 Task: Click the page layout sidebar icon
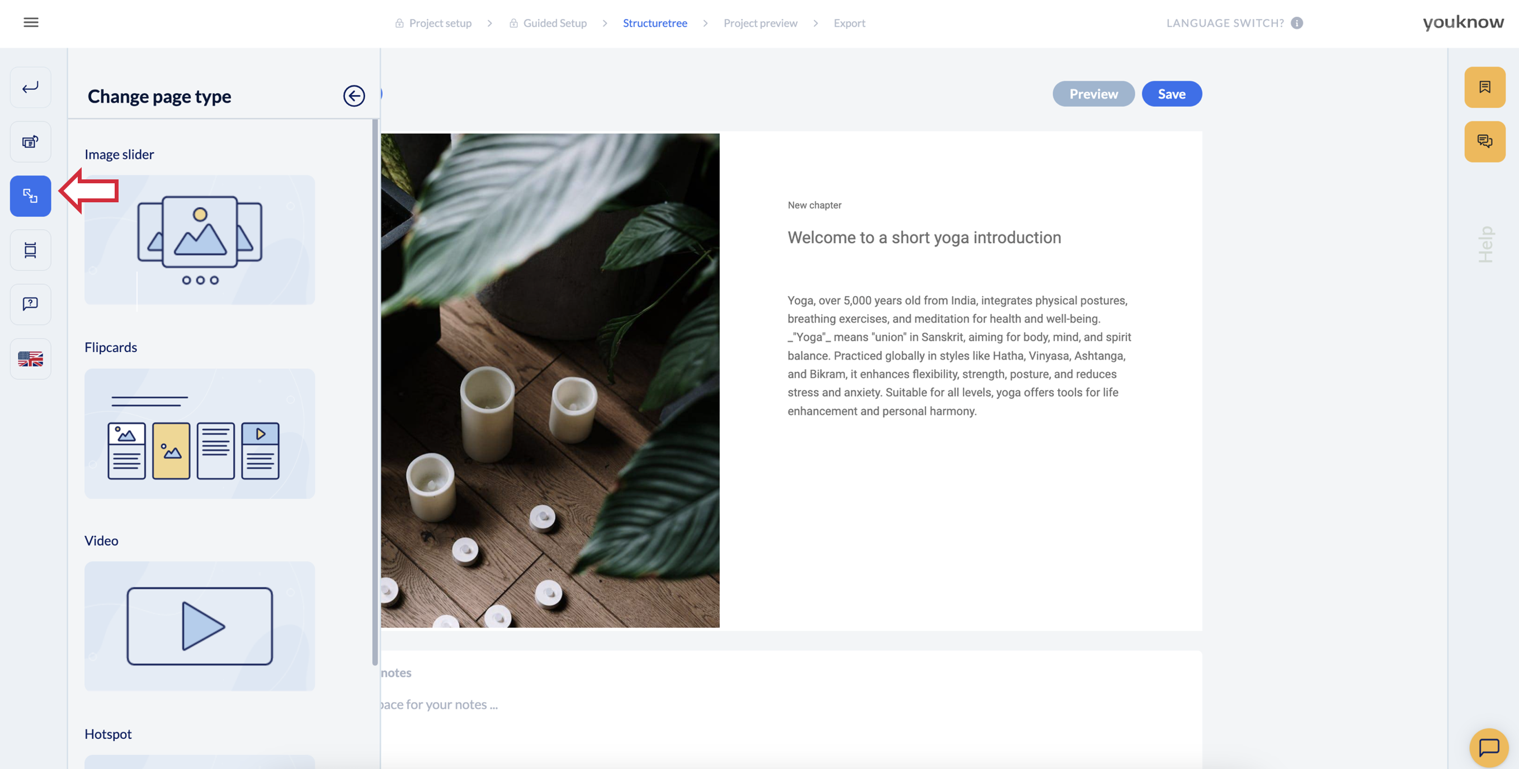pyautogui.click(x=31, y=250)
